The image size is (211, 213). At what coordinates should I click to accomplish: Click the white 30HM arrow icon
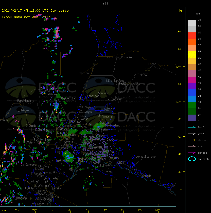click(192, 134)
